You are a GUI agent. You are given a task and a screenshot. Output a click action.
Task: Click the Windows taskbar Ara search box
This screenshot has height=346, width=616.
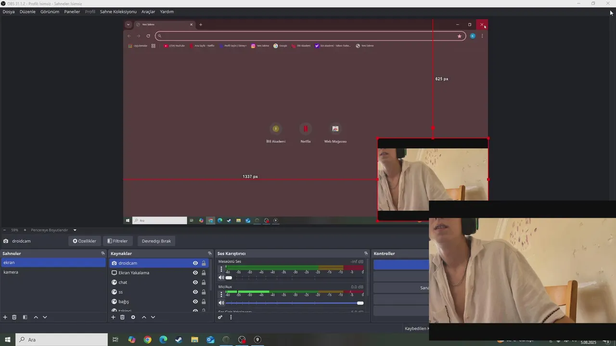tap(62, 340)
